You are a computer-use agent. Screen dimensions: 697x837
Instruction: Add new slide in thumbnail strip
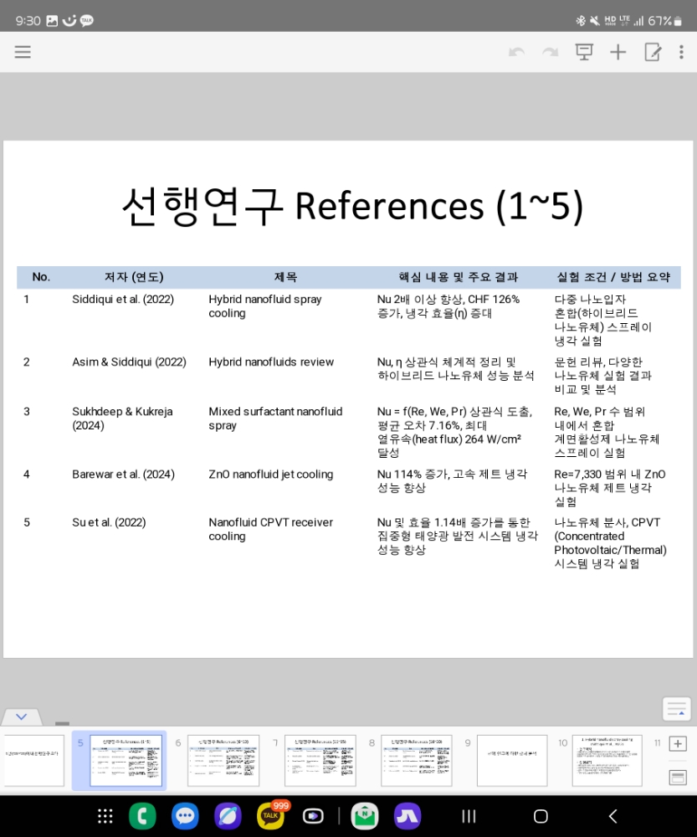coord(678,744)
